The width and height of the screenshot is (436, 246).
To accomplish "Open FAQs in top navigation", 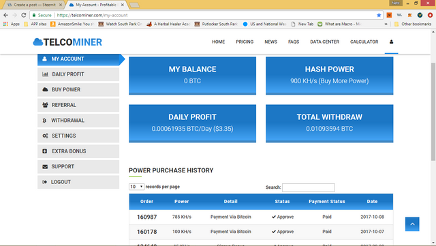I will [x=294, y=42].
